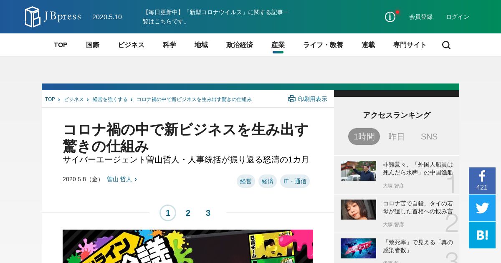Bookmark on Hatena B! button
Viewport: 501px width, 263px height.
tap(482, 235)
